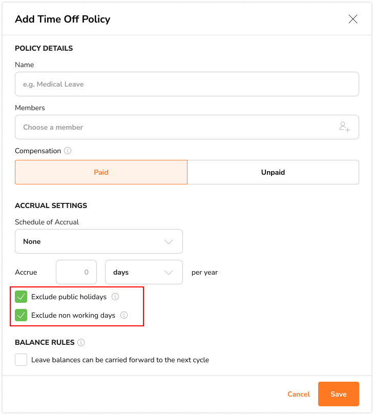374x415 pixels.
Task: Click the 'Schedule of Accrual' label
Action: [47, 222]
